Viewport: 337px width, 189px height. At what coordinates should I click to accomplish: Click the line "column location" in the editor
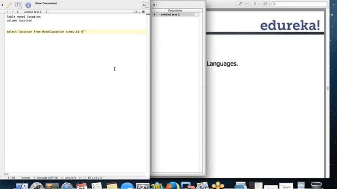[x=19, y=20]
